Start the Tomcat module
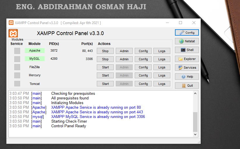This screenshot has width=240, height=149. (x=105, y=84)
